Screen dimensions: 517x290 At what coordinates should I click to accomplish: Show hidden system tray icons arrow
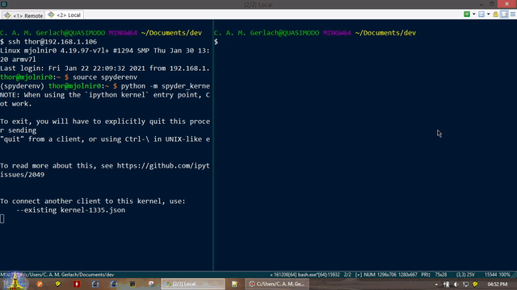point(436,284)
